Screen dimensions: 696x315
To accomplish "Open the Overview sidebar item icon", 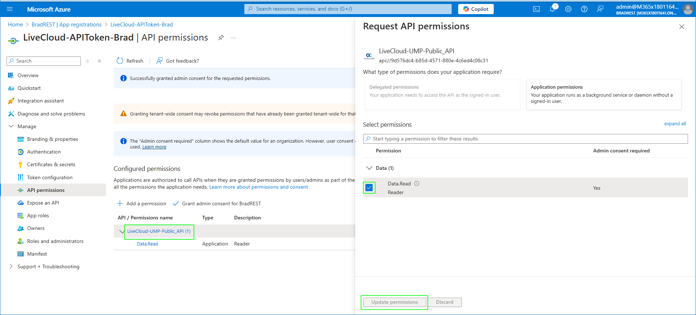I will [11, 75].
